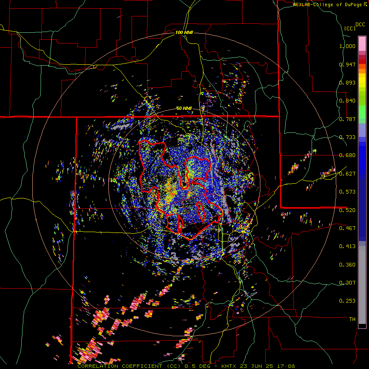Click the 100 NMI range ring label
The height and width of the screenshot is (369, 369).
[x=184, y=32]
